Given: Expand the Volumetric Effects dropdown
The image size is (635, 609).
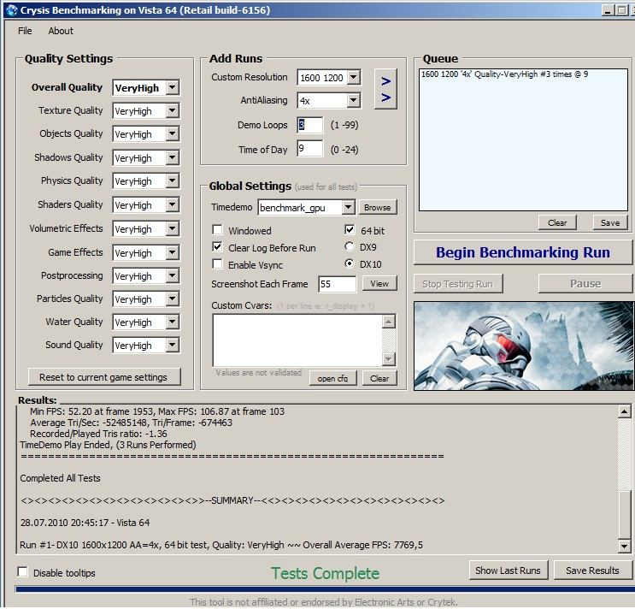Looking at the screenshot, I should (x=172, y=228).
